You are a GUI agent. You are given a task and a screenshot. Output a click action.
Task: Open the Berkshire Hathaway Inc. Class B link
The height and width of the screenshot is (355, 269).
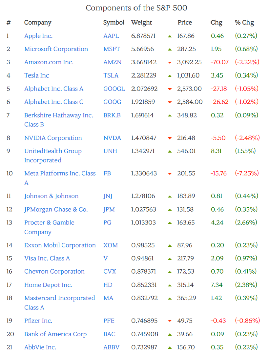click(x=59, y=115)
